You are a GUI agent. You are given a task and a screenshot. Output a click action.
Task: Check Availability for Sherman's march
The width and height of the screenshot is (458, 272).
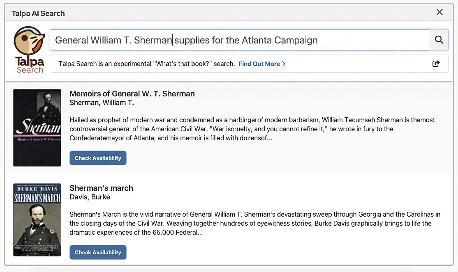coord(98,252)
